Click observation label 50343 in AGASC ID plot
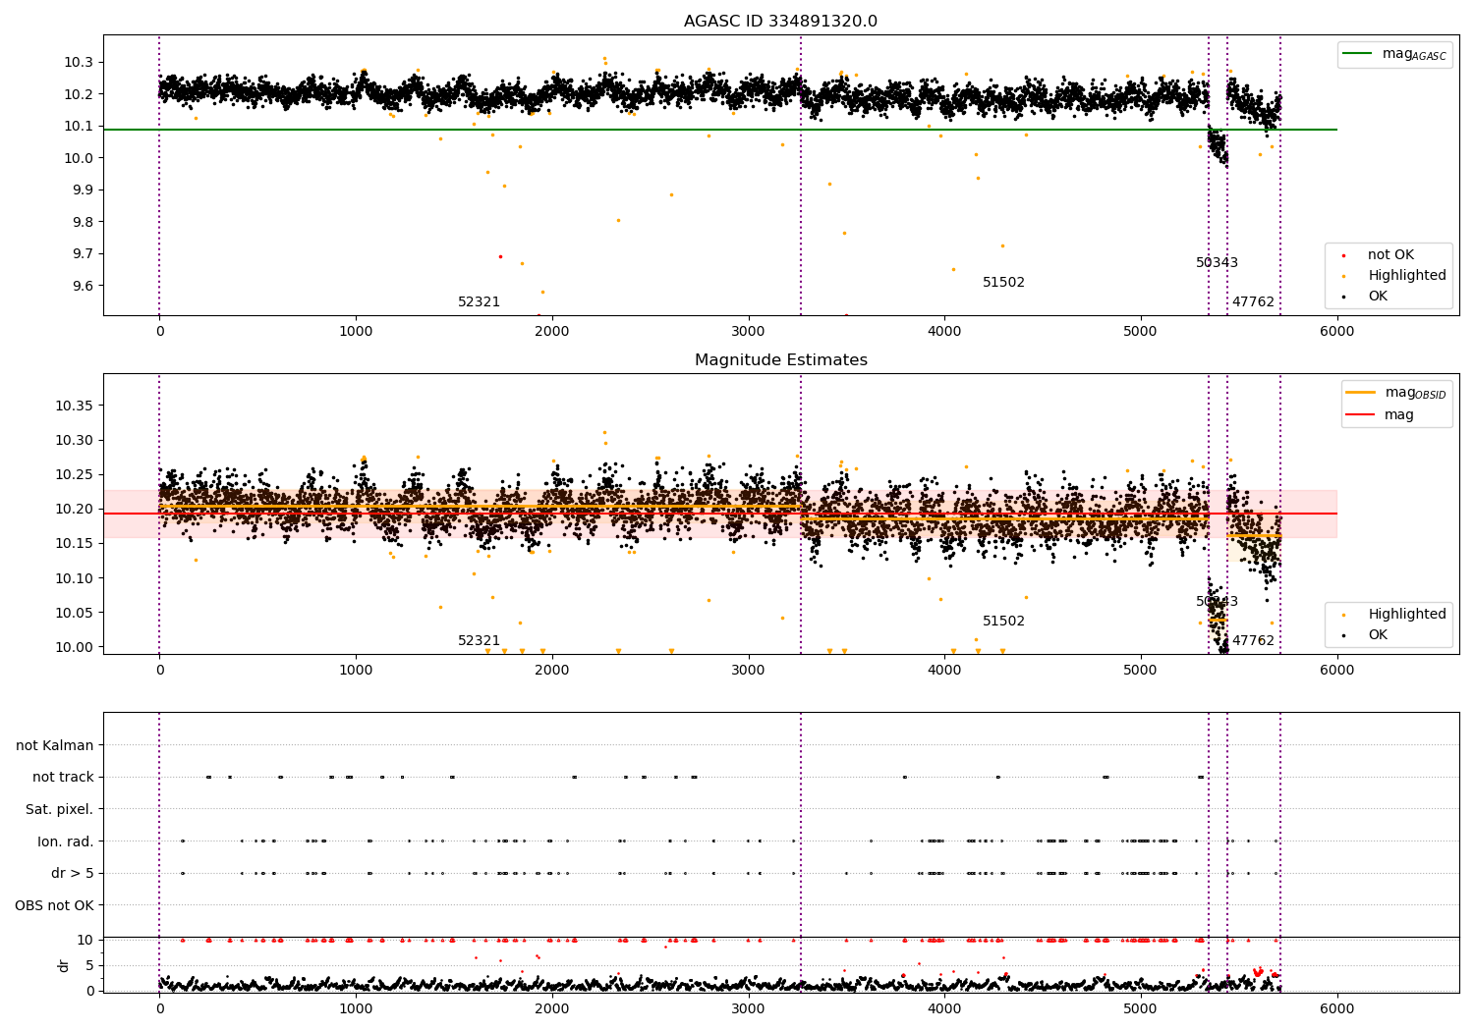 point(1217,263)
